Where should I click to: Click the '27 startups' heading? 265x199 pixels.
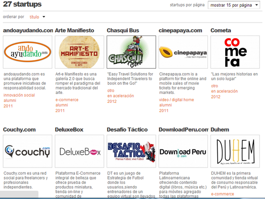click(22, 4)
